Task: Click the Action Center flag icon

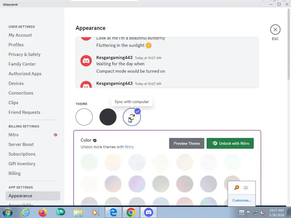Action: (248, 212)
